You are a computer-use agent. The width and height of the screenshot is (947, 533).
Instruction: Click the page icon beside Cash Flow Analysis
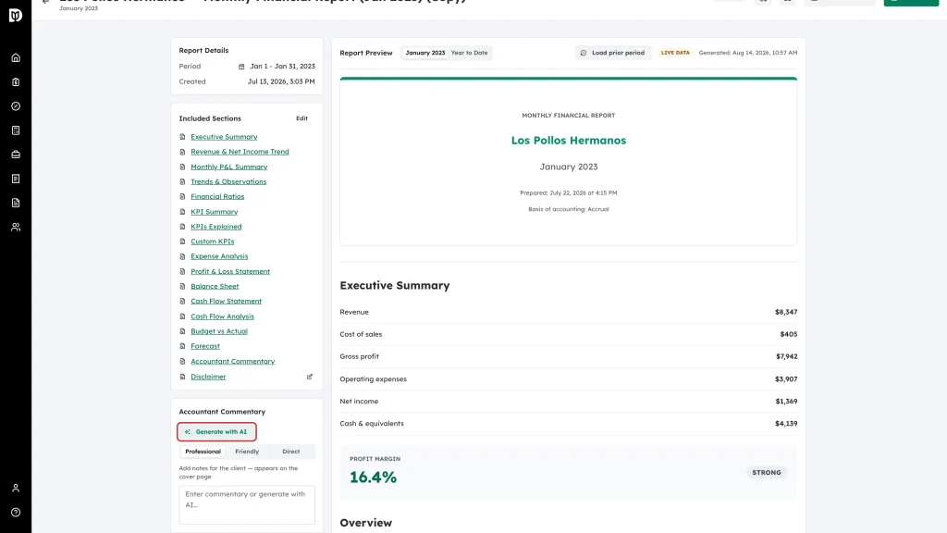tap(182, 316)
